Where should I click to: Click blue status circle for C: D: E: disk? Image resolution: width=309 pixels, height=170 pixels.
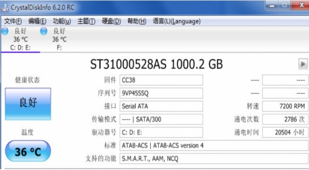(x=5, y=31)
